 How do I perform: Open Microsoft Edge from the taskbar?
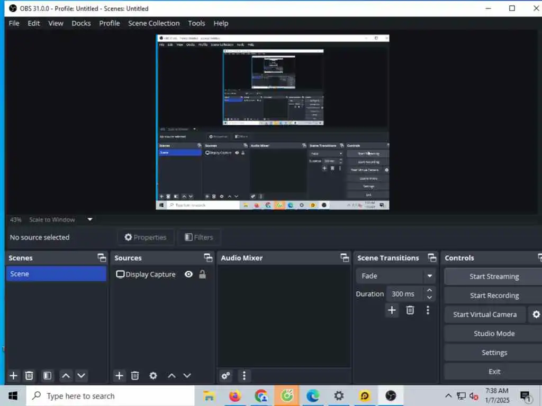coord(313,396)
